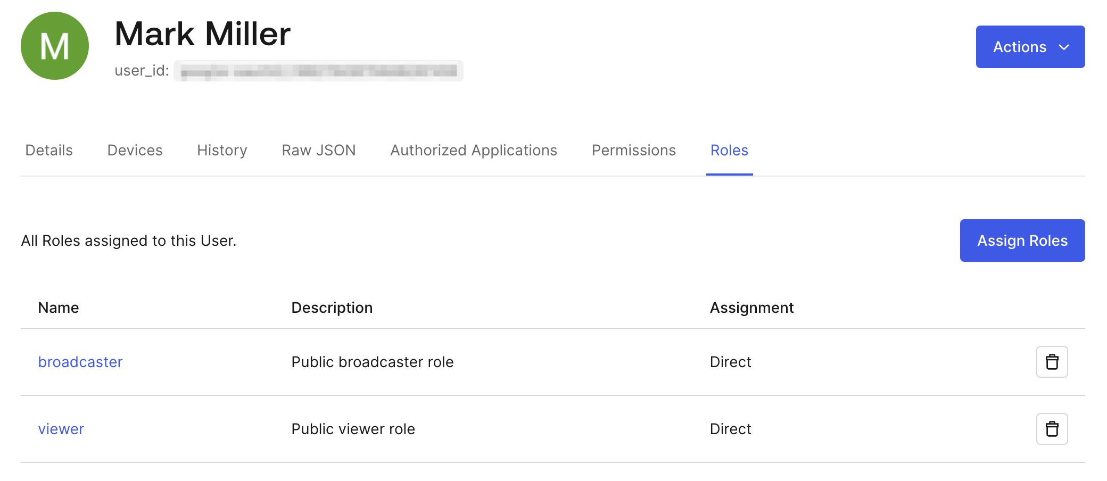Viewport: 1107px width, 481px height.
Task: Click the user_id label
Action: coord(142,71)
